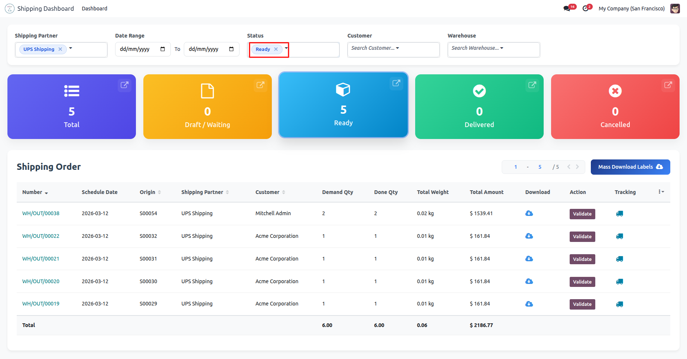
Task: Click the Mass Download Labels button
Action: click(630, 167)
